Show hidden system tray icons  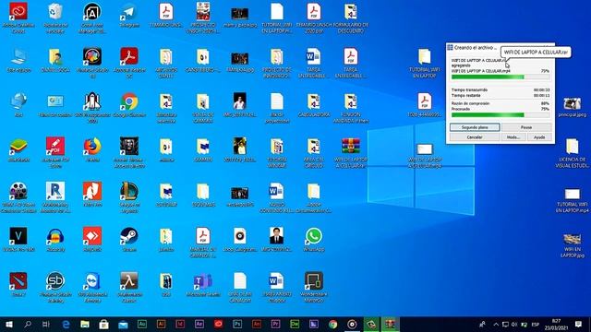[x=496, y=324]
